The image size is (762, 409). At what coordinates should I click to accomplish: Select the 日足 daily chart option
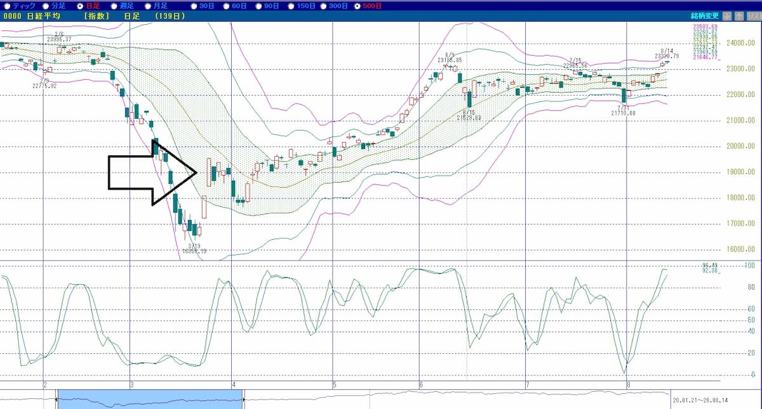tap(79, 6)
